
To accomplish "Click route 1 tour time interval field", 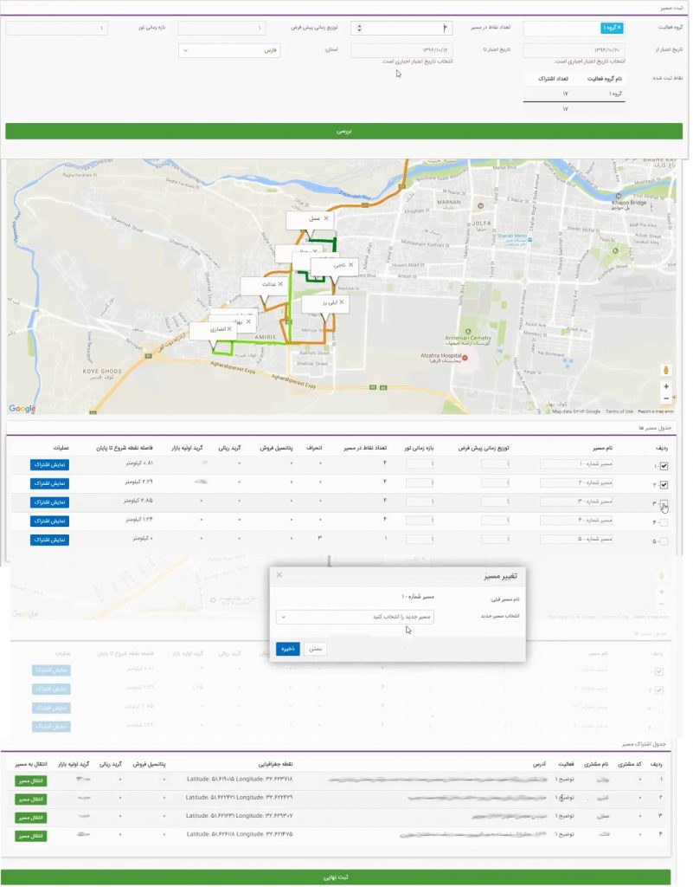I will [x=420, y=464].
